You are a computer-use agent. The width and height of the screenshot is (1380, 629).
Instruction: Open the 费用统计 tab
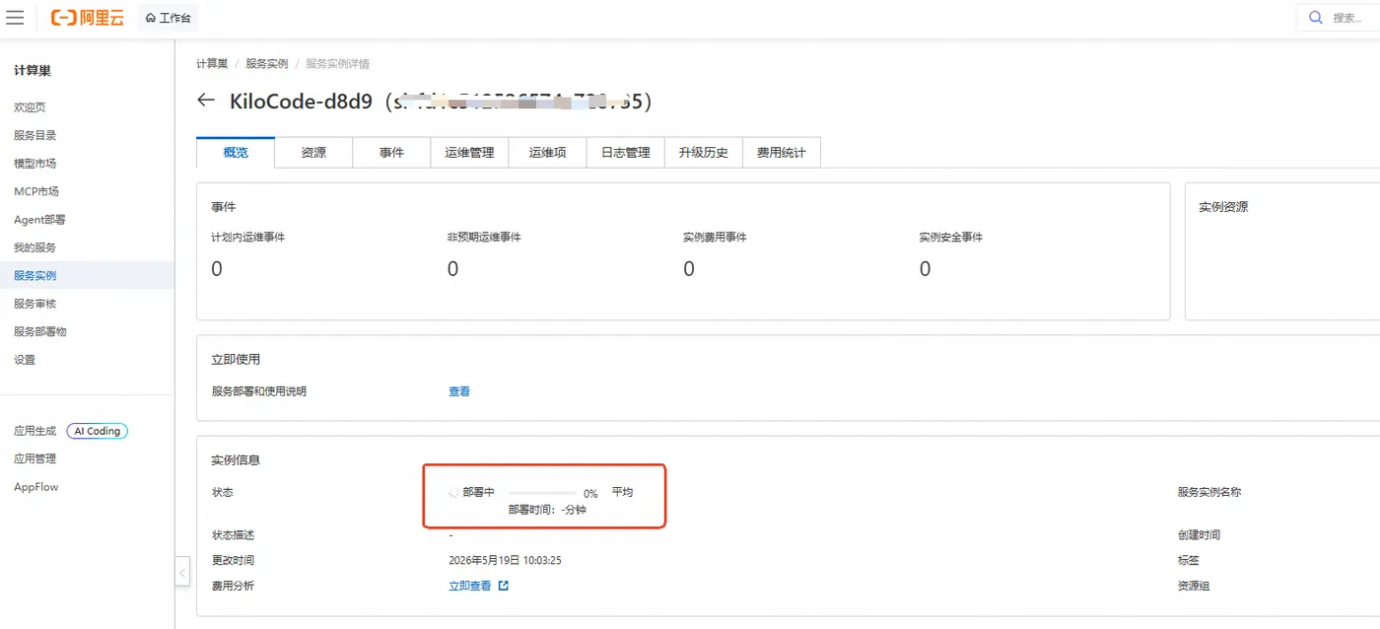coord(782,153)
